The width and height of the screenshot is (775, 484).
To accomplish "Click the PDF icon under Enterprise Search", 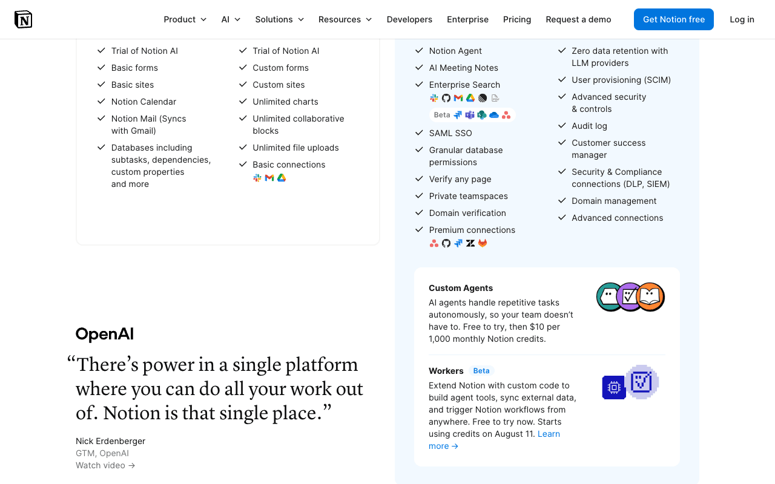I will coord(495,98).
